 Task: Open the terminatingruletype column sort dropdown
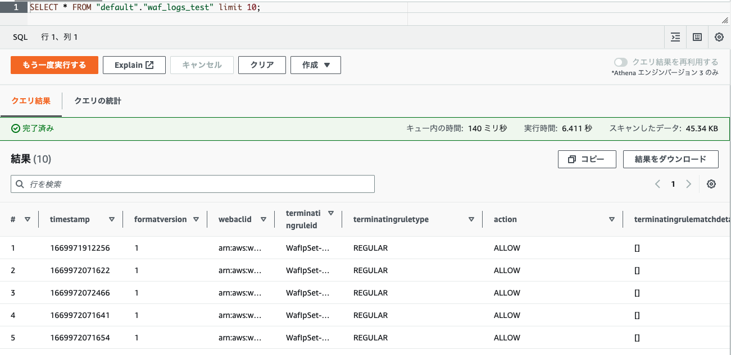click(x=471, y=219)
